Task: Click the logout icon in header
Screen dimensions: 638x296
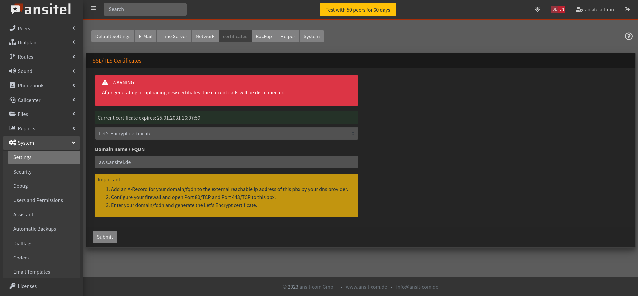Action: point(627,10)
